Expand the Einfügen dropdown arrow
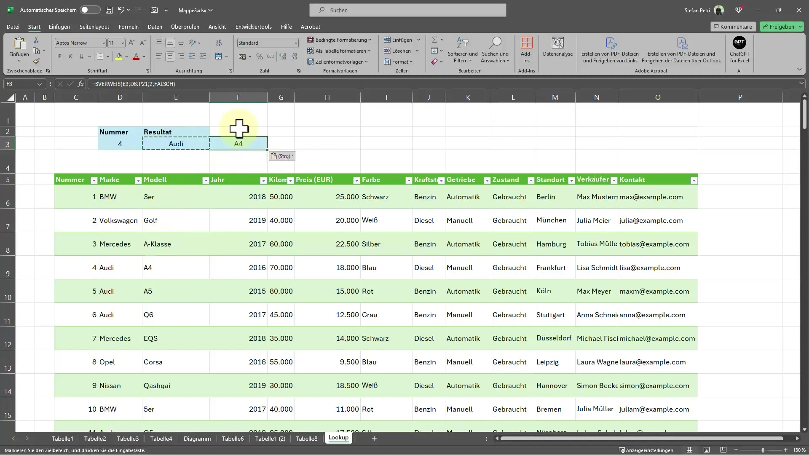Screen dimensions: 809x455 click(x=418, y=40)
